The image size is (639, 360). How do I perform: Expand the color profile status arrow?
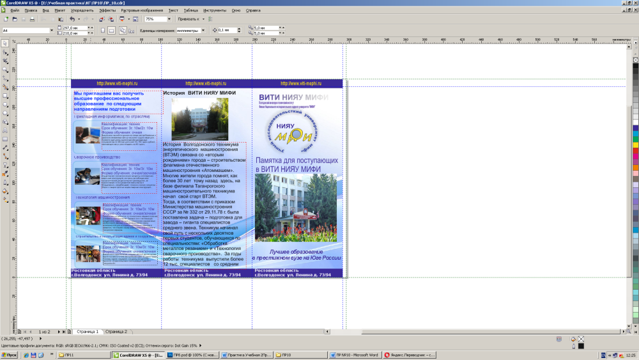point(201,346)
